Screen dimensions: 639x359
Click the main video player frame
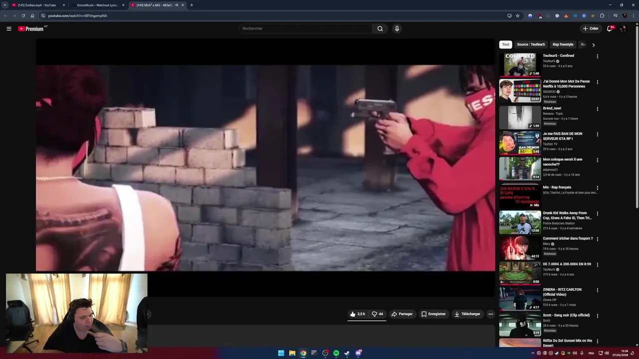point(265,168)
